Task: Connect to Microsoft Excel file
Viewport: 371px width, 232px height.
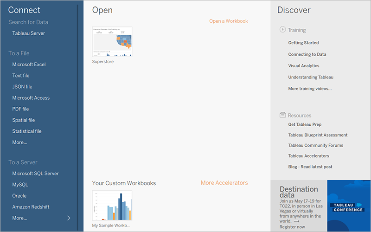Action: (x=29, y=64)
